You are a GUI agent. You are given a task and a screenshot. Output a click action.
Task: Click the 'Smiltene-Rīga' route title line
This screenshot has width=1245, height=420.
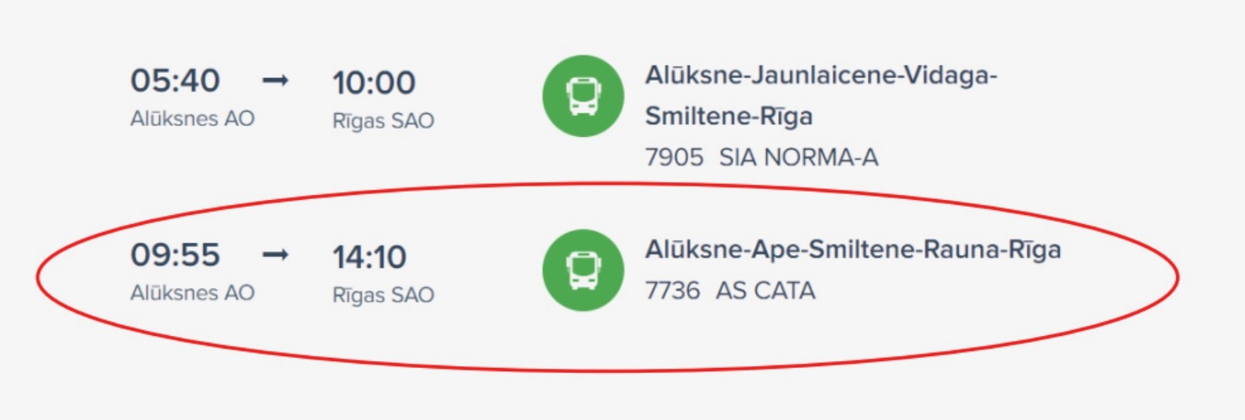pyautogui.click(x=728, y=116)
